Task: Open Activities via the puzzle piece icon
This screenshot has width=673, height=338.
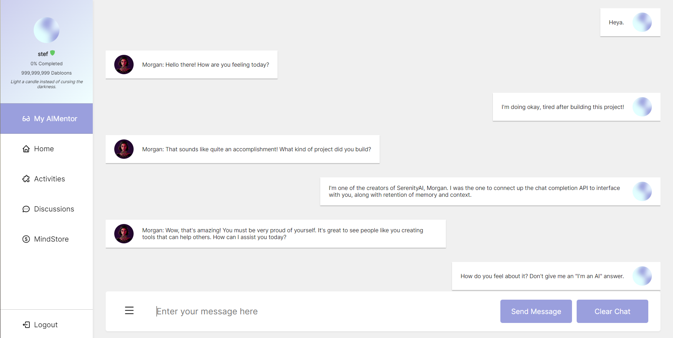Action: pos(26,178)
